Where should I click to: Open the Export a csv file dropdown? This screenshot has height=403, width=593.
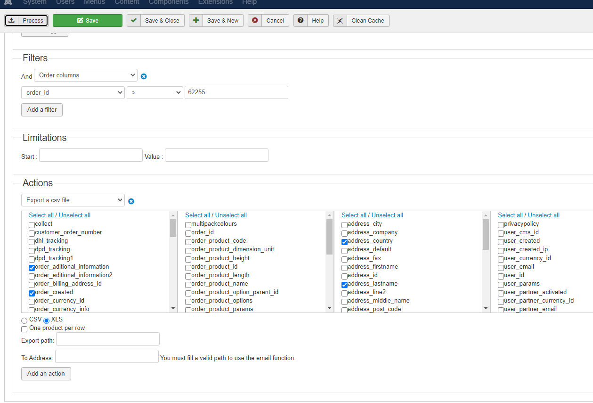click(73, 200)
